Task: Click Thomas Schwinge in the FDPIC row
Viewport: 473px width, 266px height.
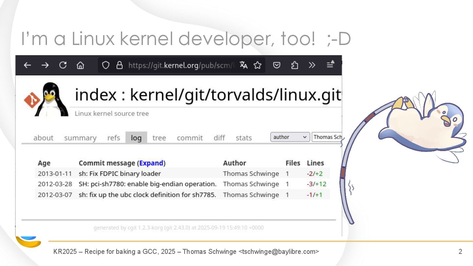Action: tap(251, 173)
